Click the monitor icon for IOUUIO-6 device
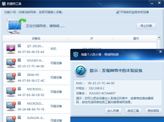This screenshot has height=122, width=164. pyautogui.click(x=11, y=63)
